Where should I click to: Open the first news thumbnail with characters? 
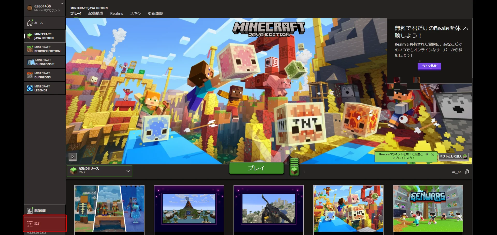pyautogui.click(x=109, y=208)
